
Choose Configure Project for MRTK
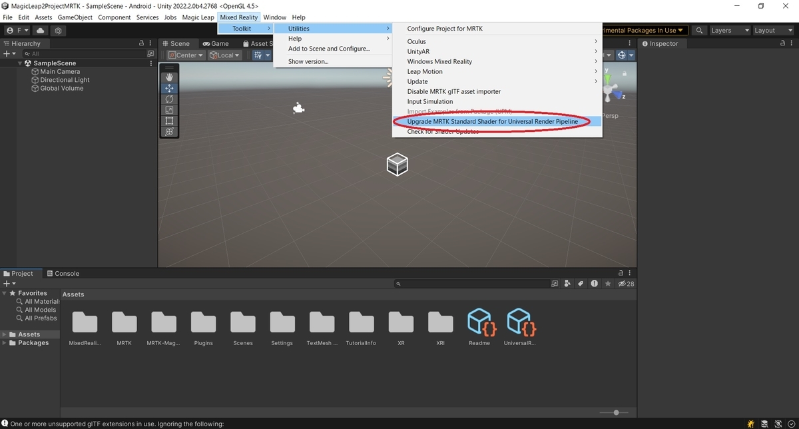click(497, 29)
